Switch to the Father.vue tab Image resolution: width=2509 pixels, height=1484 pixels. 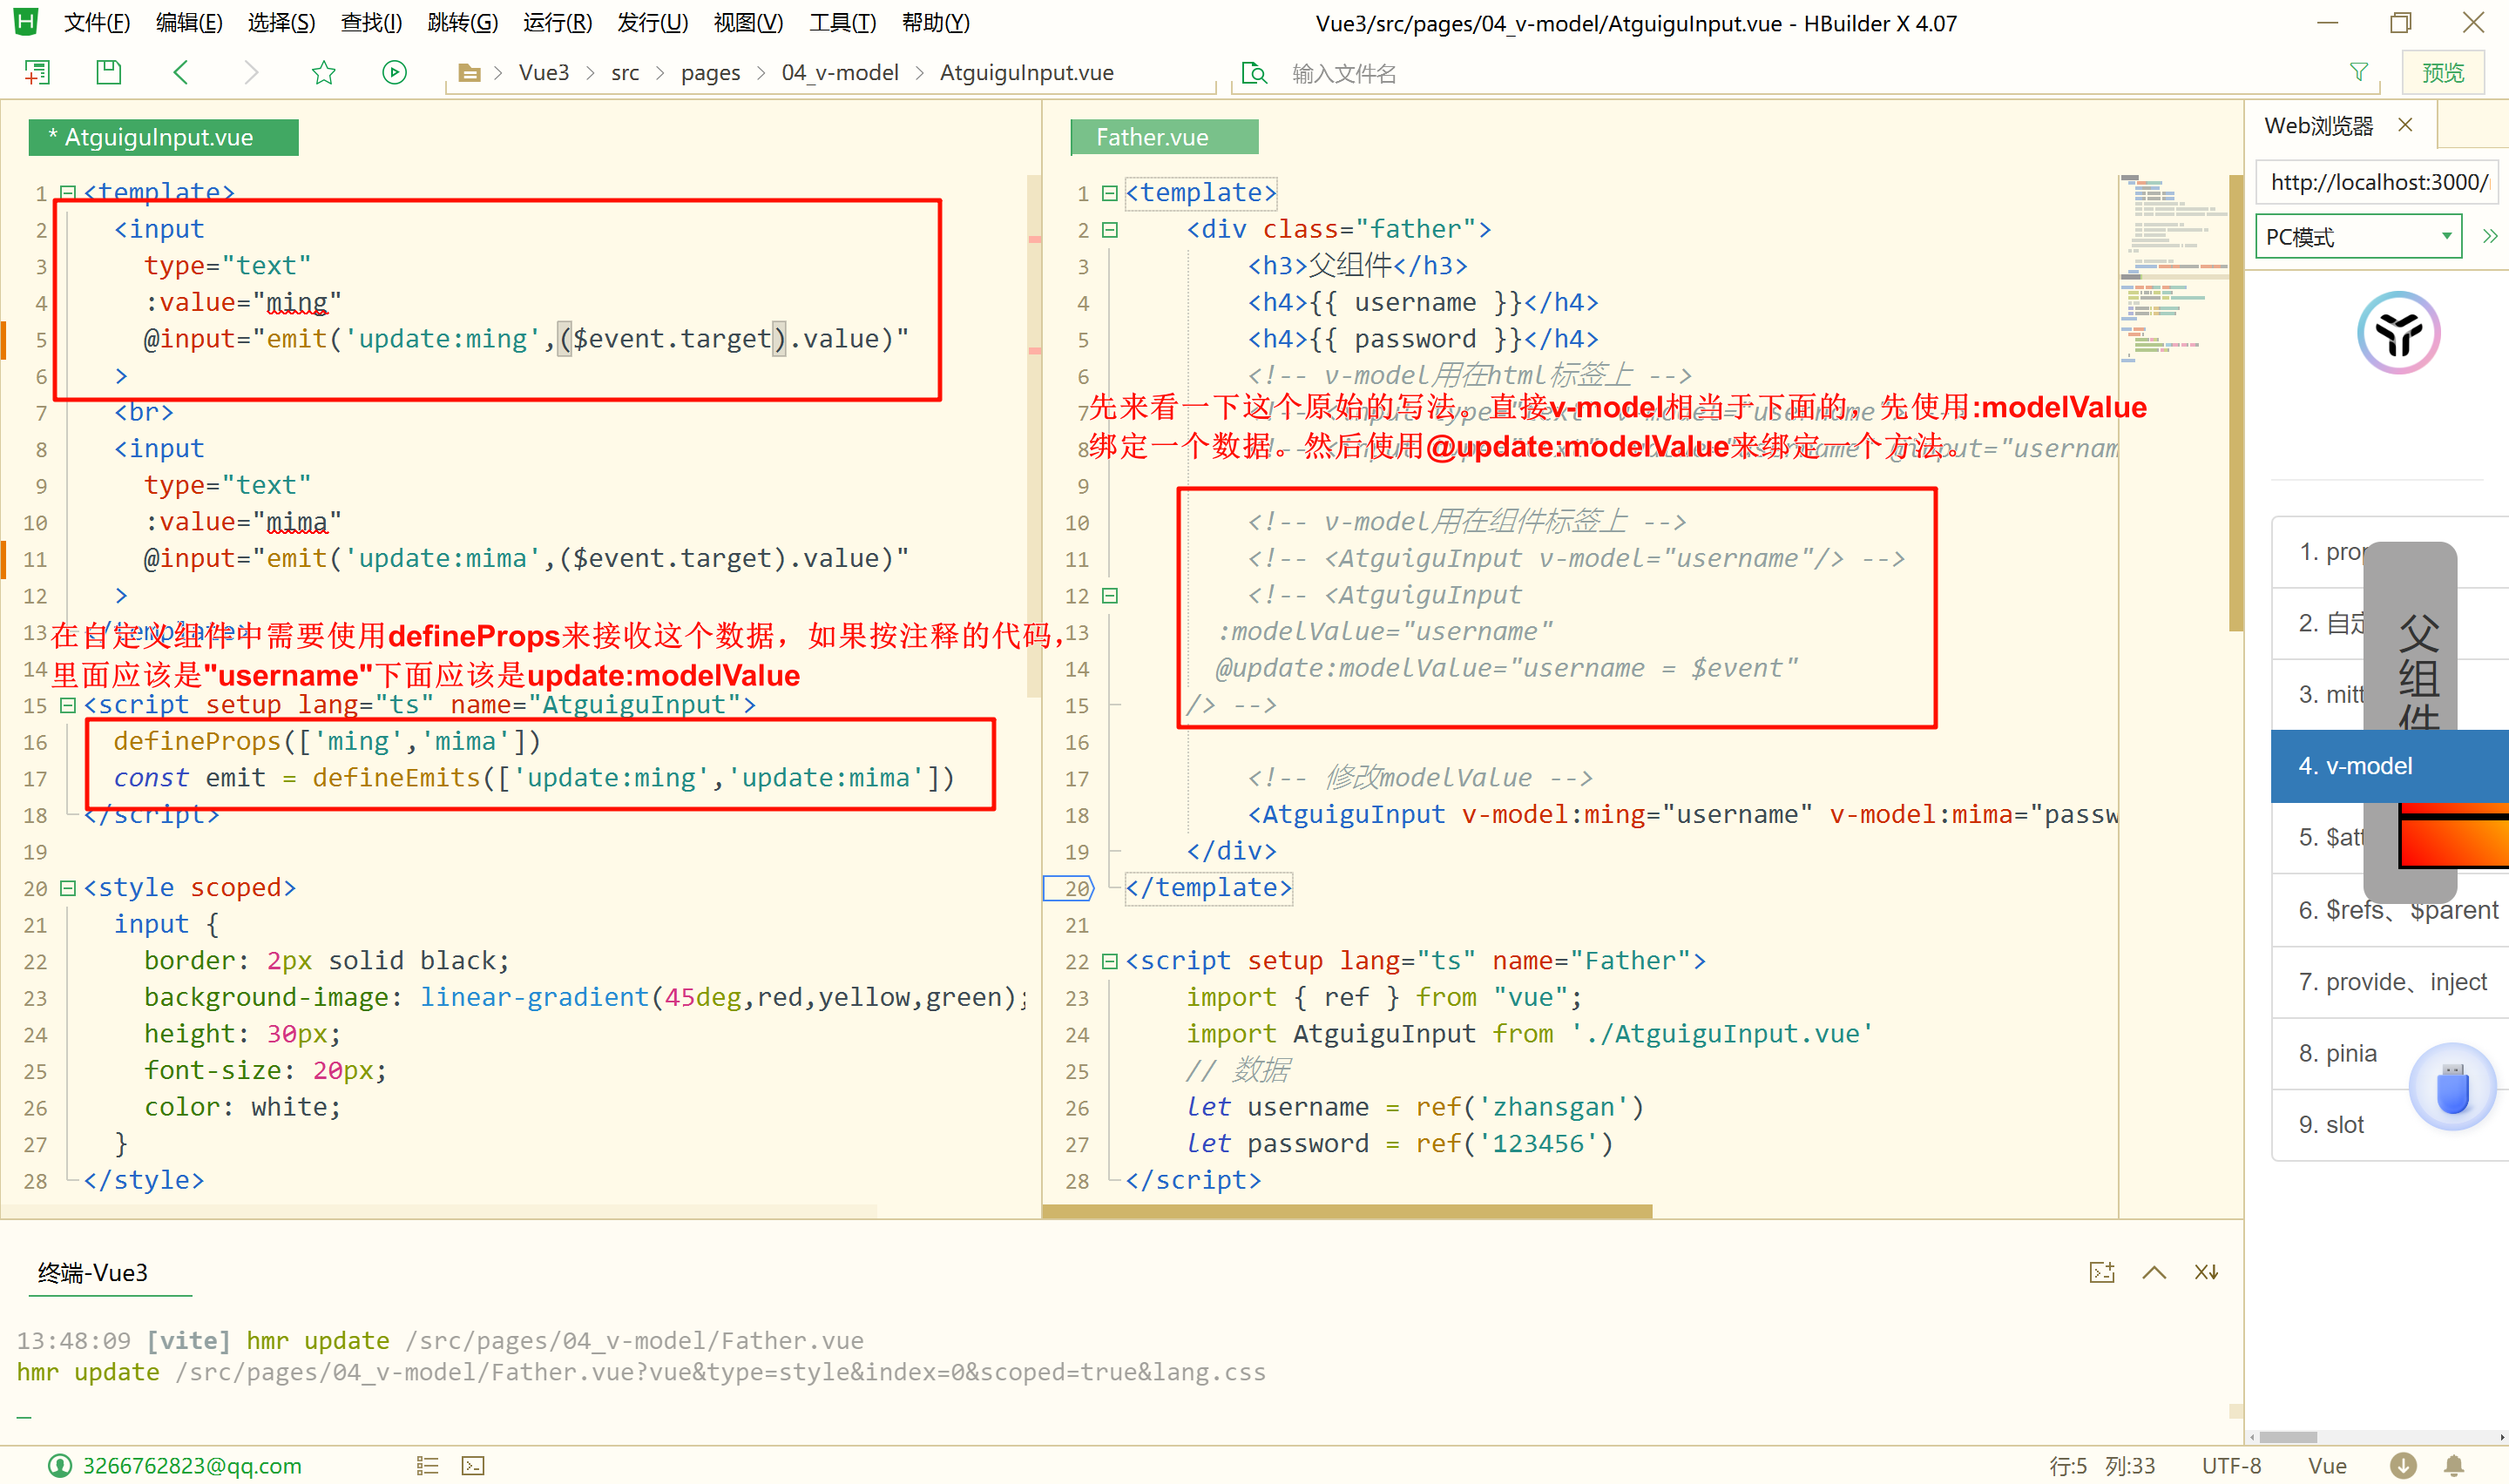pyautogui.click(x=1151, y=137)
